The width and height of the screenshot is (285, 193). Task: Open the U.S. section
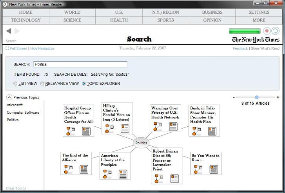(x=119, y=13)
